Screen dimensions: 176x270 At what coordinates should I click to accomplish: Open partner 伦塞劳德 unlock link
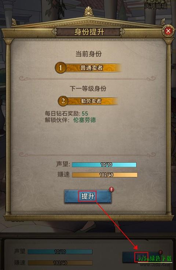tap(85, 120)
